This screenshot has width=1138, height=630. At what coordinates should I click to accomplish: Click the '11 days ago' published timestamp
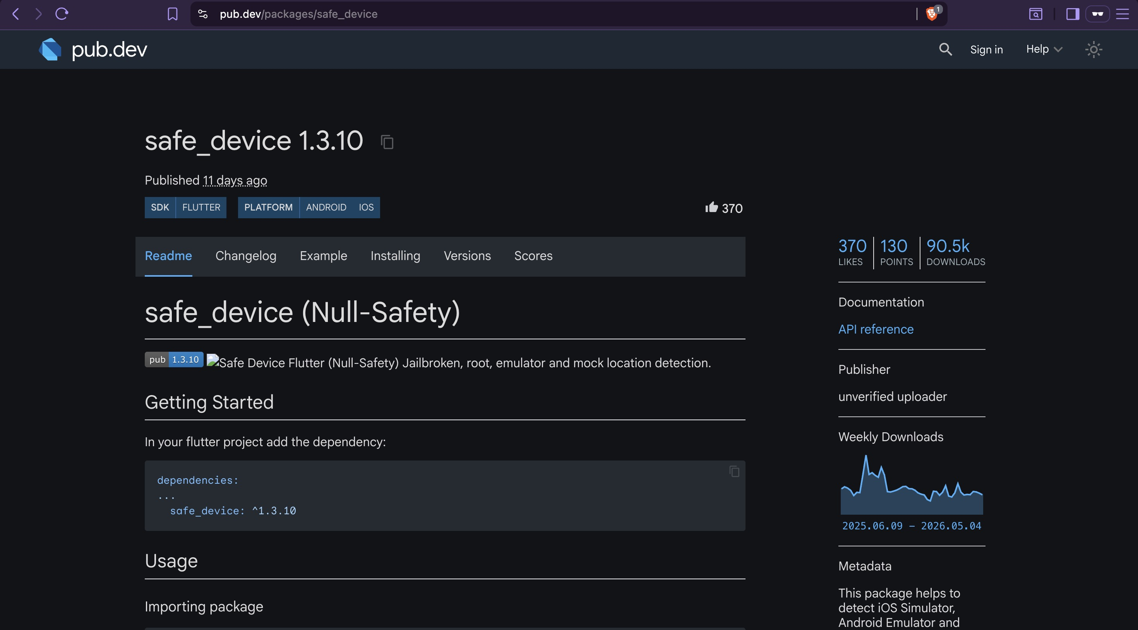click(235, 180)
